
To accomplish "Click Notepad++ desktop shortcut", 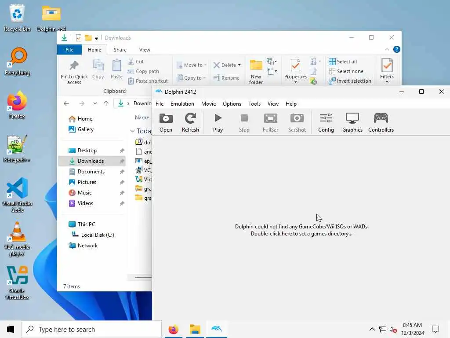I will point(17,149).
